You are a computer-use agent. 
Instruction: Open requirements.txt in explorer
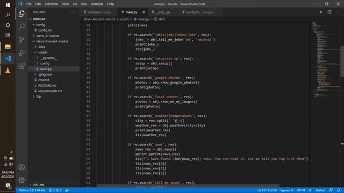[50, 91]
